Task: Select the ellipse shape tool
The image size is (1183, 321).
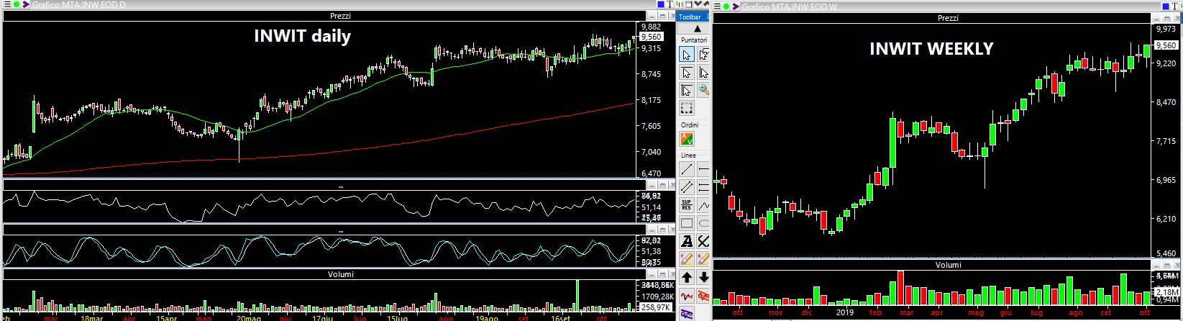Action: point(704,223)
